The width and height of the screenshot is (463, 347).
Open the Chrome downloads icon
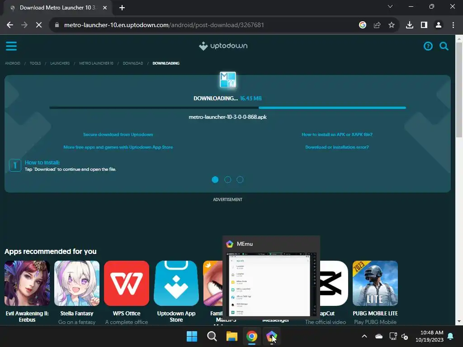[x=409, y=25]
